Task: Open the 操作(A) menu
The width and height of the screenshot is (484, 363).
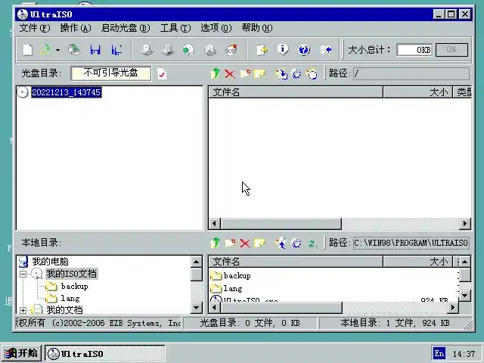Action: click(76, 28)
